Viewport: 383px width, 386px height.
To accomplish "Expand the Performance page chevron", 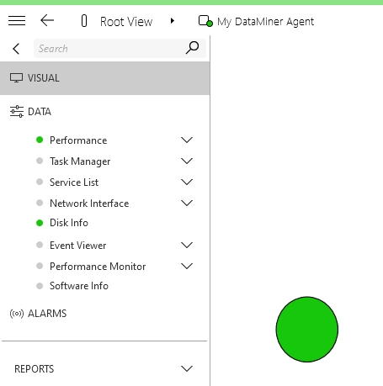I will 187,140.
